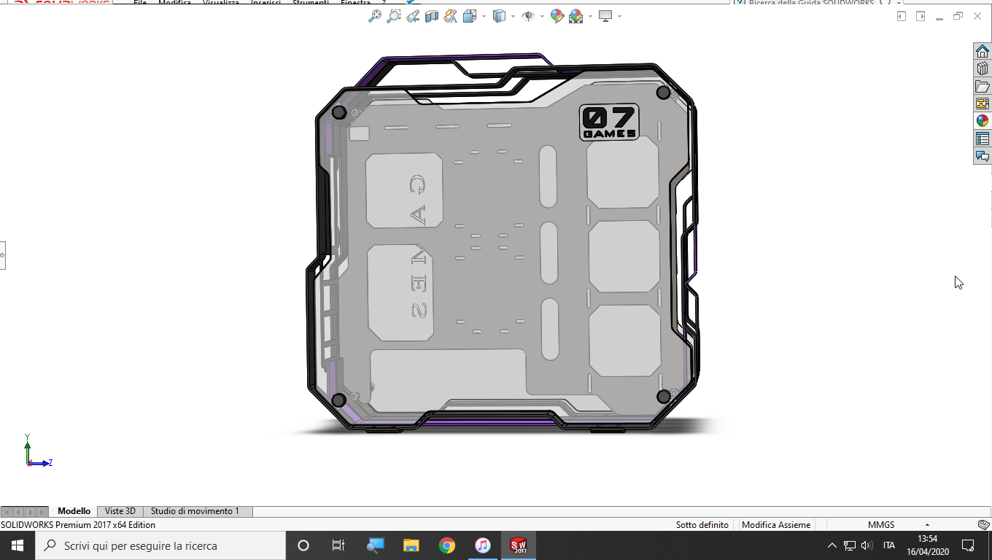992x560 pixels.
Task: Expand the Display Style dropdown arrow
Action: coord(513,16)
